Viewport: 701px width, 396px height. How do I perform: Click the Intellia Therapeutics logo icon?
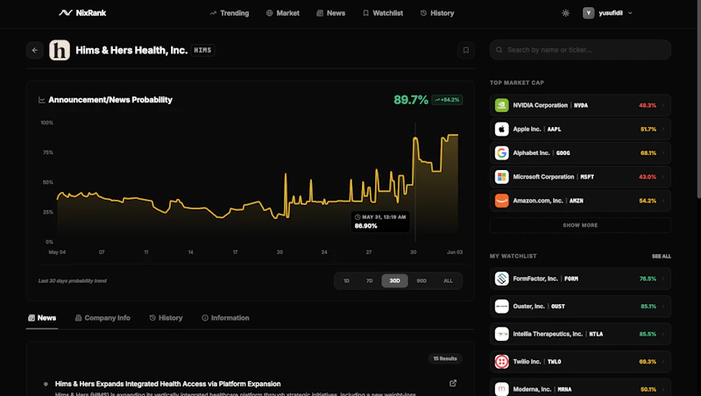501,334
